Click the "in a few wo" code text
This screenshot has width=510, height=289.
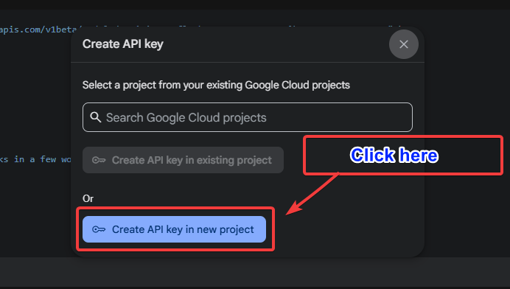[x=42, y=159]
